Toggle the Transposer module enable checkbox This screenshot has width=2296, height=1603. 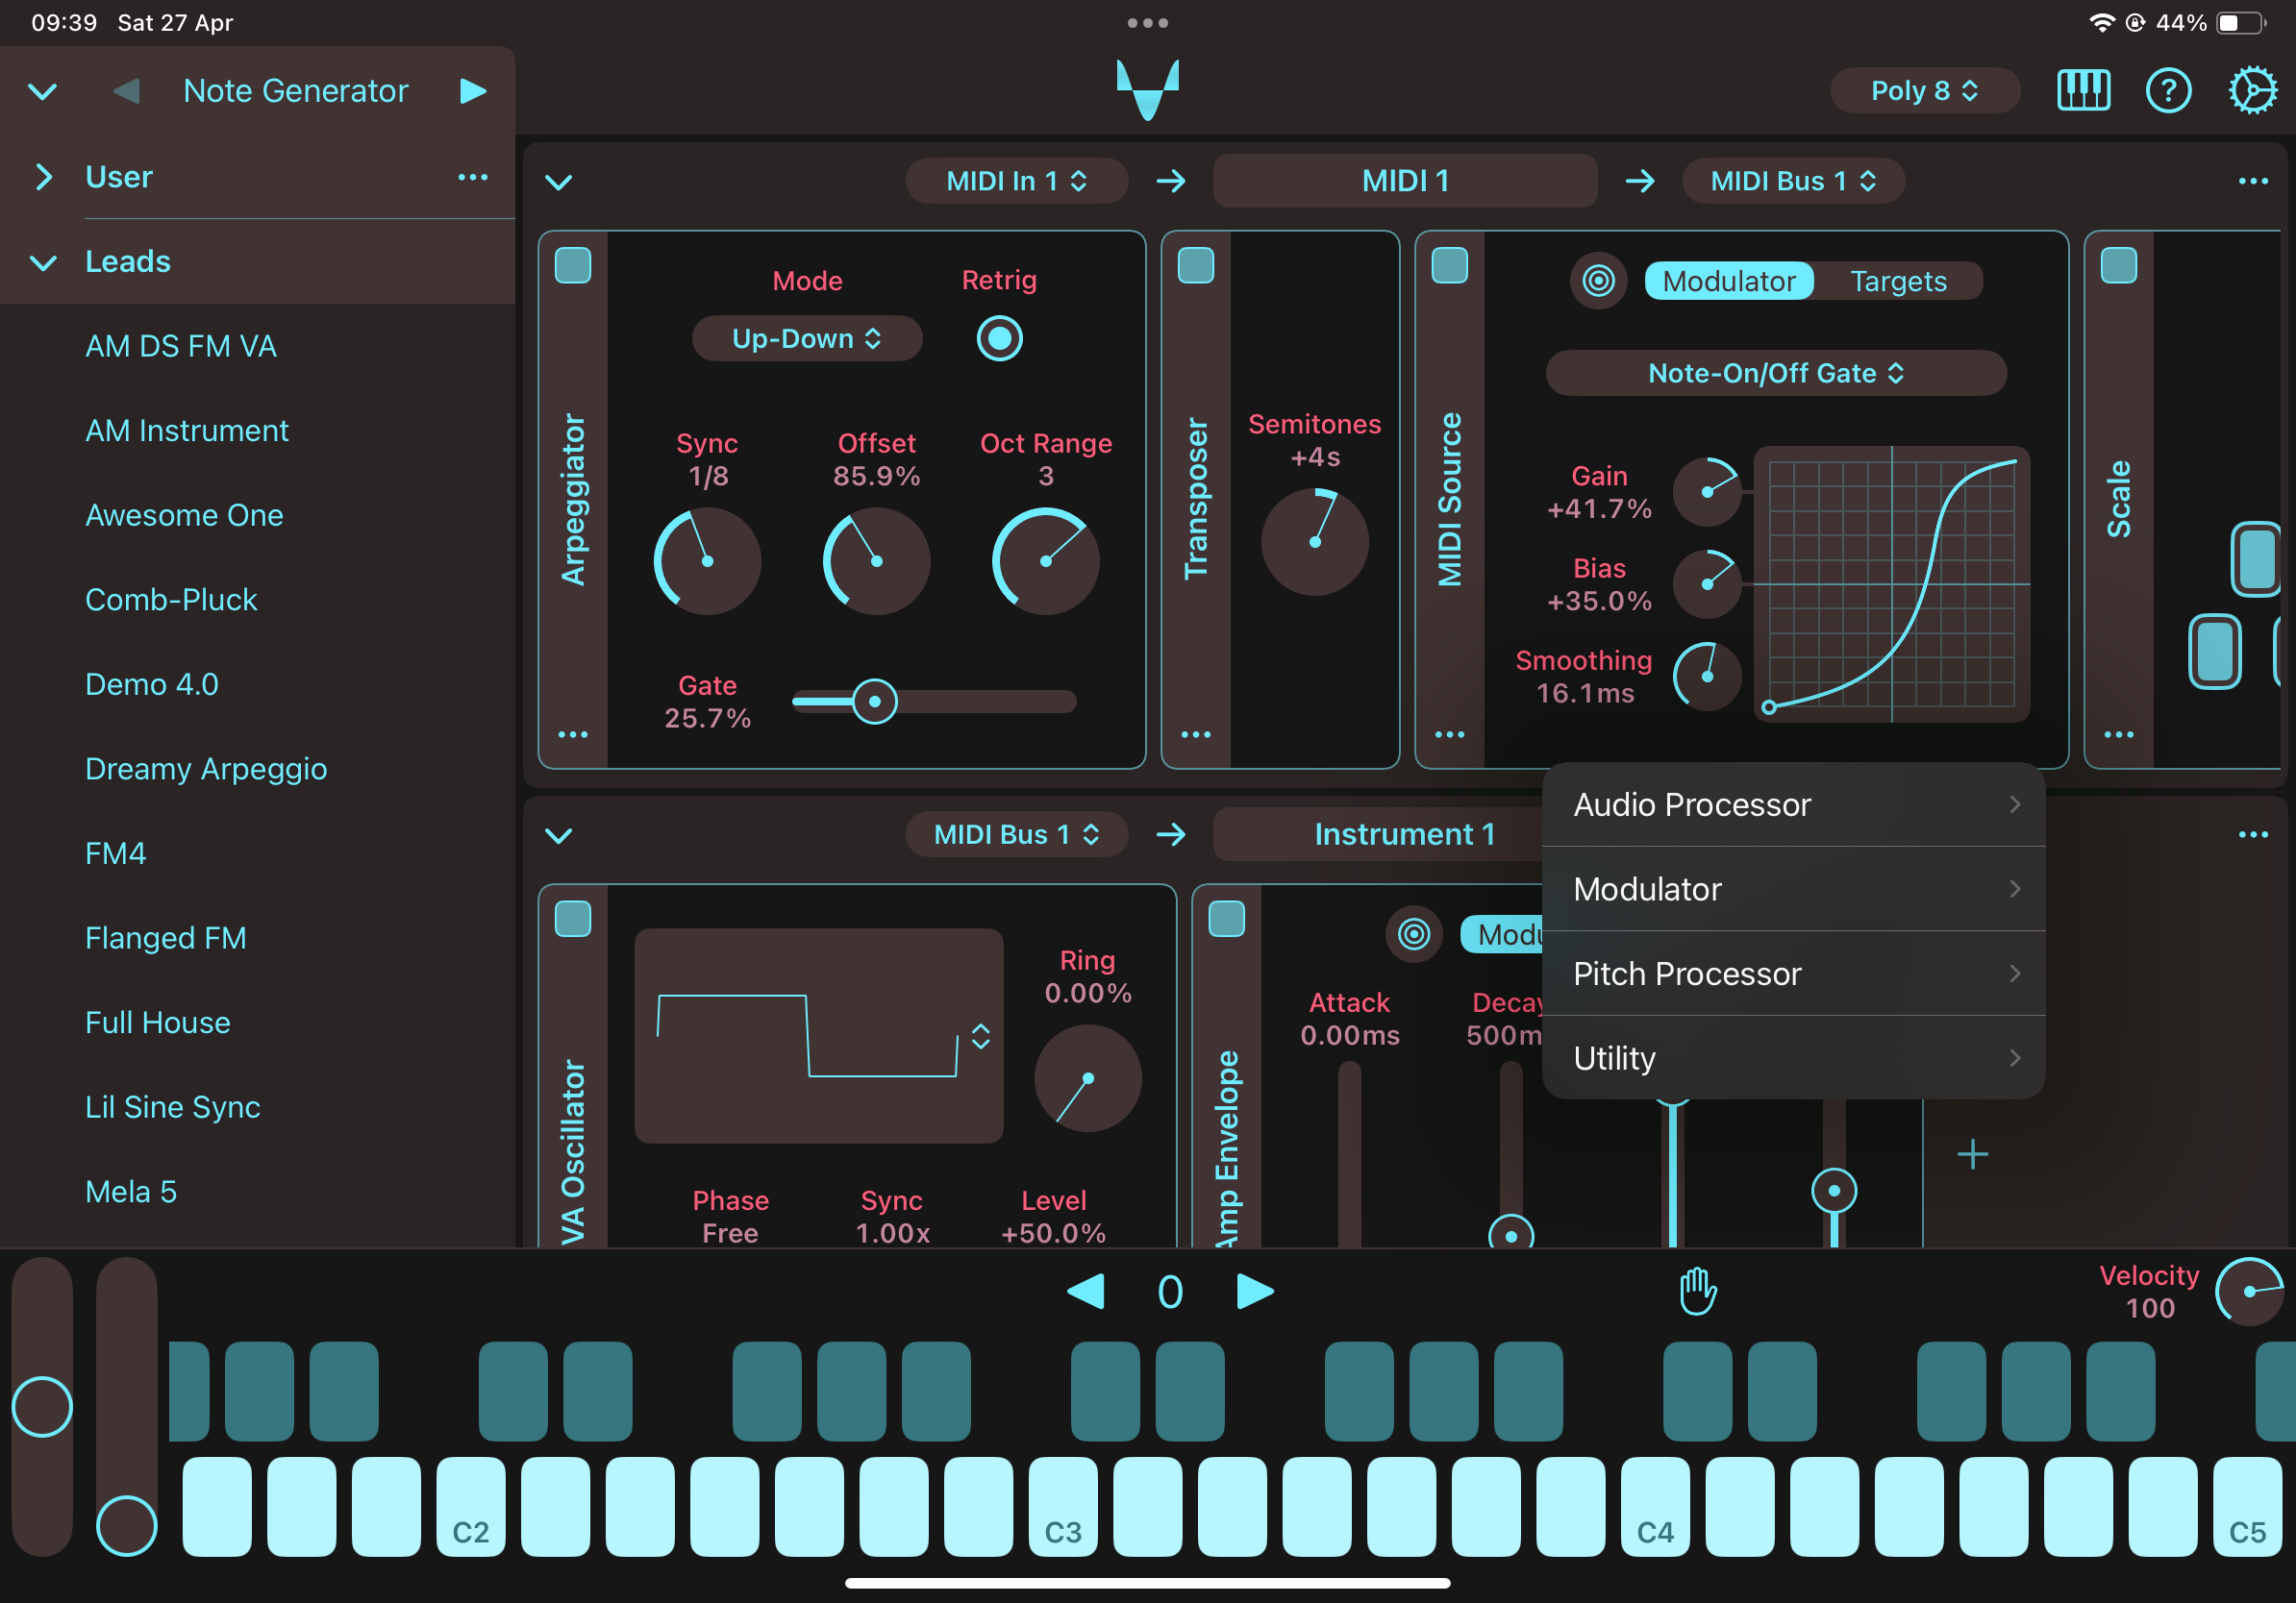pyautogui.click(x=1196, y=266)
